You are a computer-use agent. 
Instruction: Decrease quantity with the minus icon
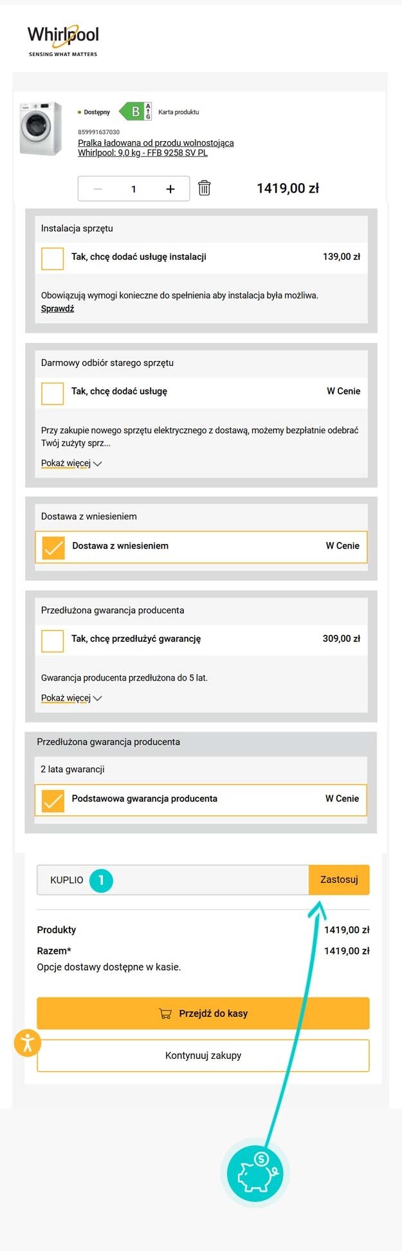pos(97,188)
